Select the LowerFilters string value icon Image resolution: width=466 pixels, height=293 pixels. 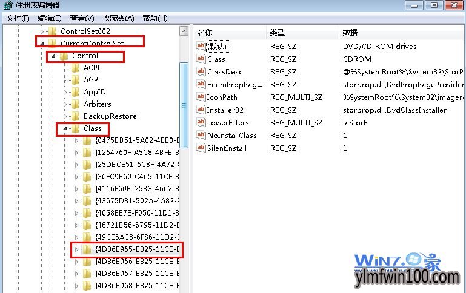201,122
